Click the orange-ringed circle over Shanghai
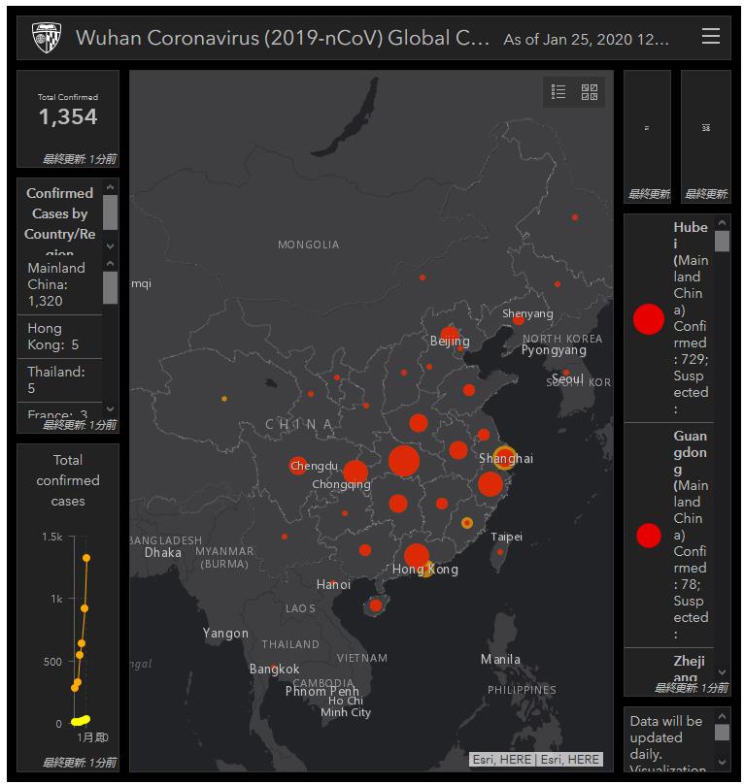This screenshot has height=784, width=744. (x=504, y=458)
